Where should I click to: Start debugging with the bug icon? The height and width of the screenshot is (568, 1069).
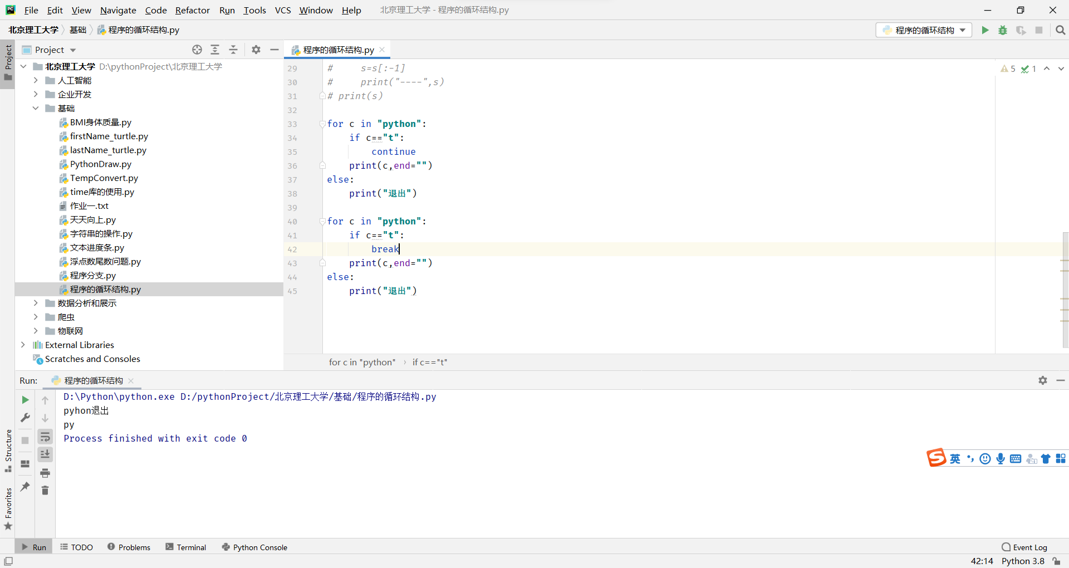[1003, 30]
